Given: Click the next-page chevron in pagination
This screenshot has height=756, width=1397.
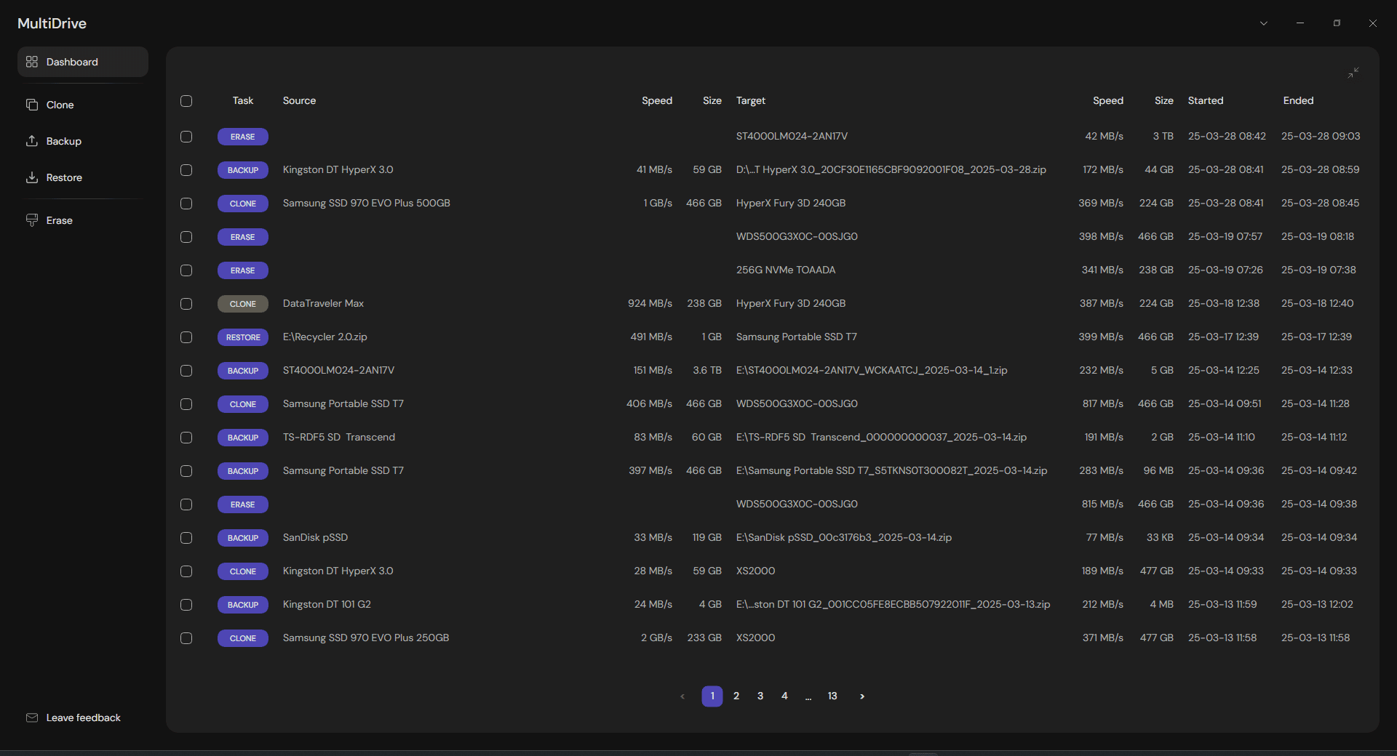Looking at the screenshot, I should [x=861, y=696].
